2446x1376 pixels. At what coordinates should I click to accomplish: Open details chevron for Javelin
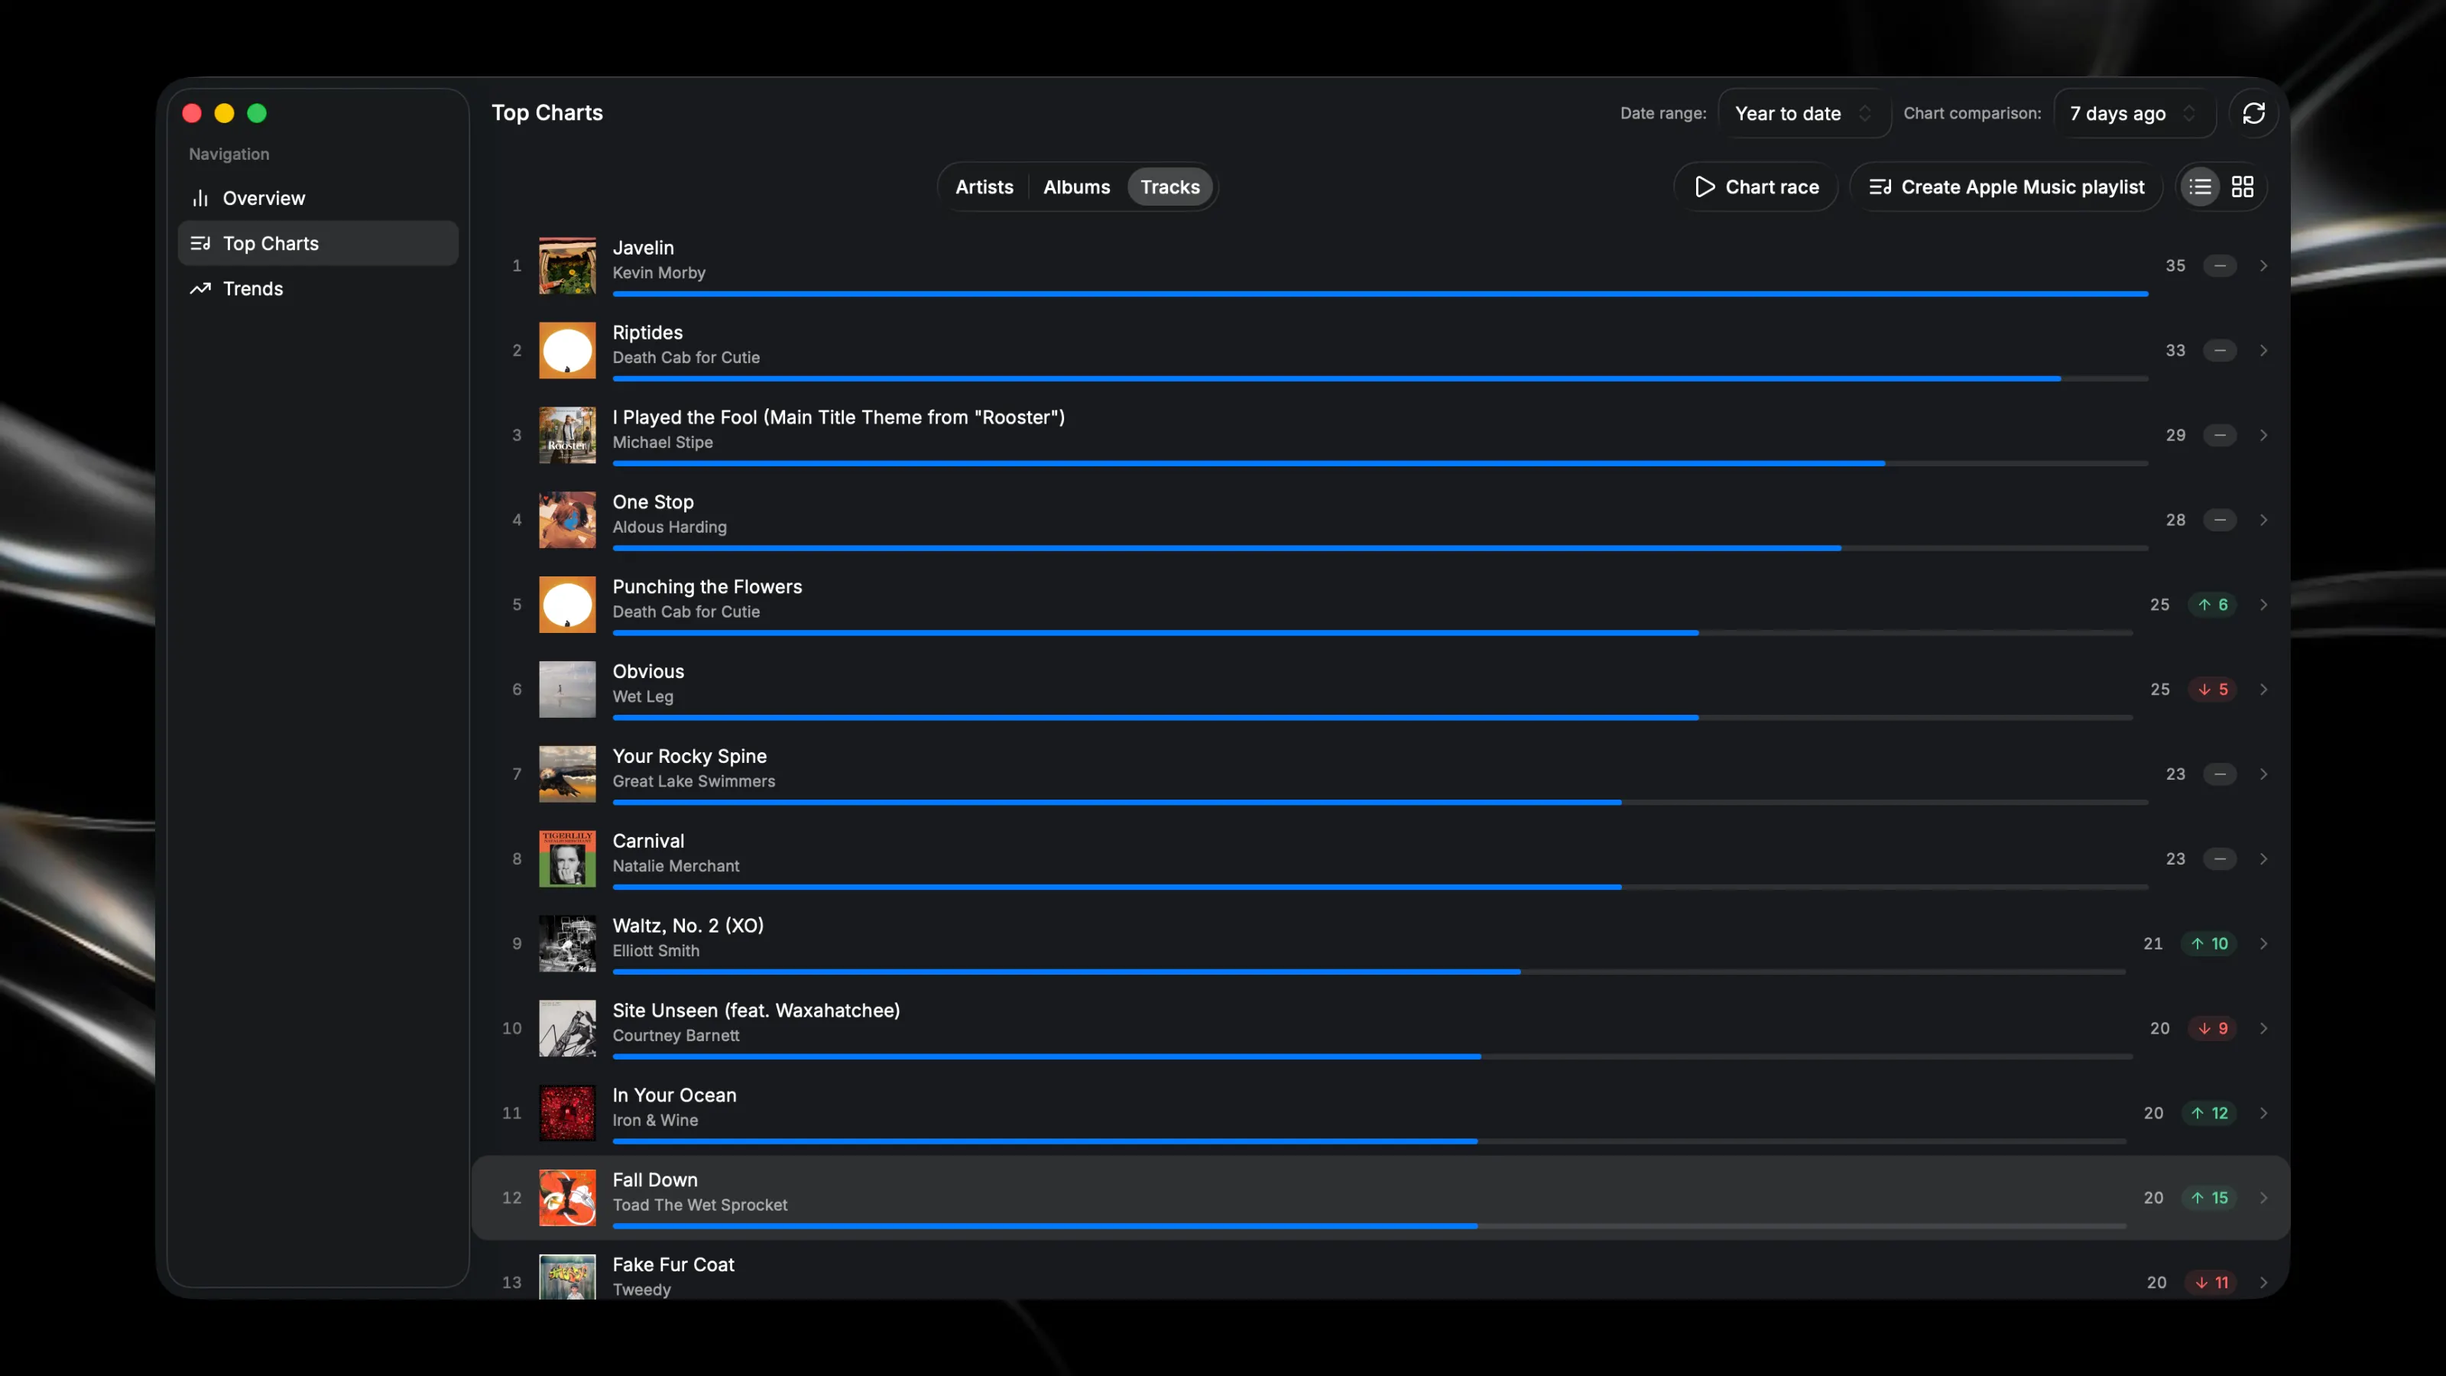[2263, 266]
